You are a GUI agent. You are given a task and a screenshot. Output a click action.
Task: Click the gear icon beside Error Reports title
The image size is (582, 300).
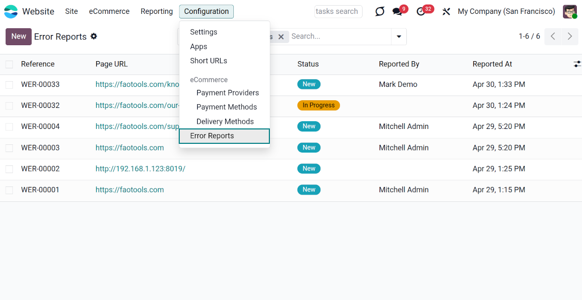pos(94,36)
